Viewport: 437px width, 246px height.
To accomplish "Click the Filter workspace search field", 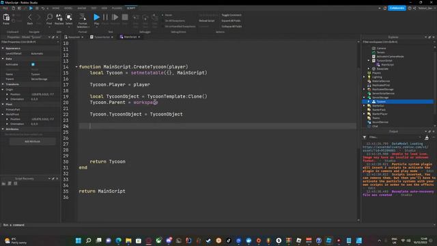I will (398, 42).
